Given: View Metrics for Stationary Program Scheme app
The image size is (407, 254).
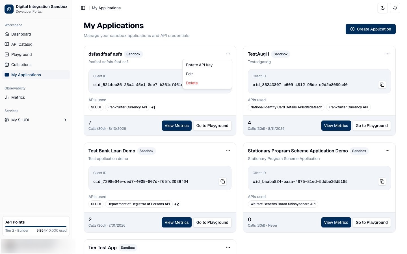Looking at the screenshot, I should [x=336, y=222].
